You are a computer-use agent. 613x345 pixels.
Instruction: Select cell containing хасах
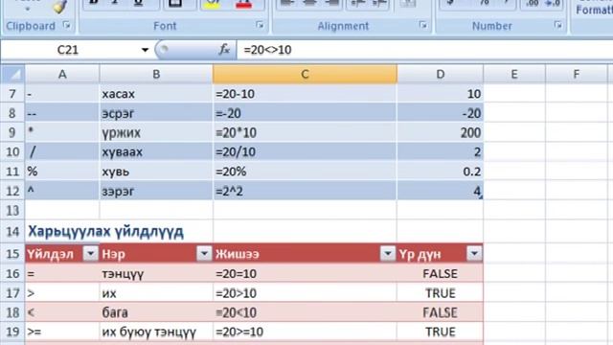156,94
